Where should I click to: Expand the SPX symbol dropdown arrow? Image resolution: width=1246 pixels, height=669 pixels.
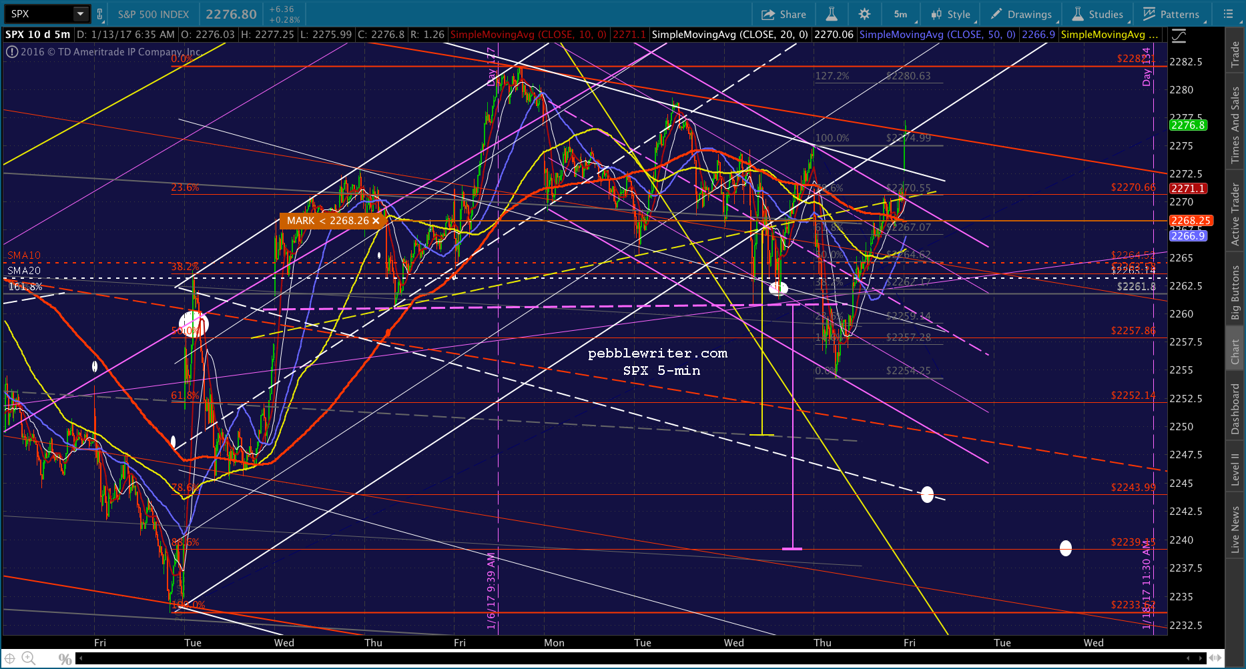(80, 14)
